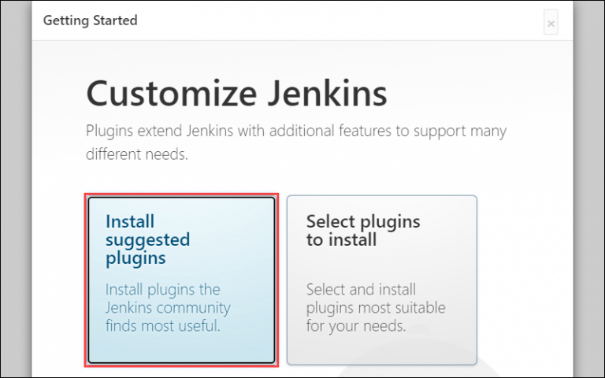Click 'different needs.' in the intro paragraph
This screenshot has width=605, height=378.
pos(136,154)
